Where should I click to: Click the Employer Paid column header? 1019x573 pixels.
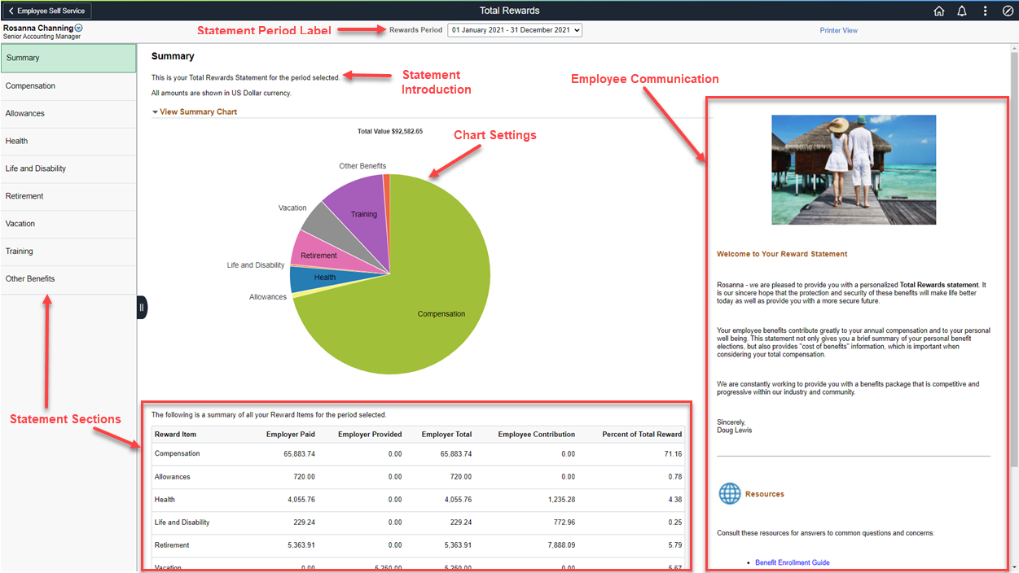click(x=291, y=434)
